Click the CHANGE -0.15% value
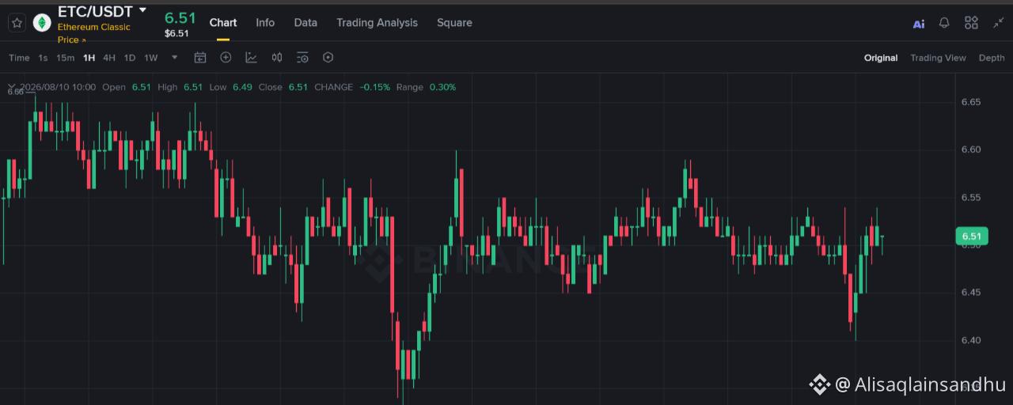The image size is (1013, 405). (x=375, y=87)
